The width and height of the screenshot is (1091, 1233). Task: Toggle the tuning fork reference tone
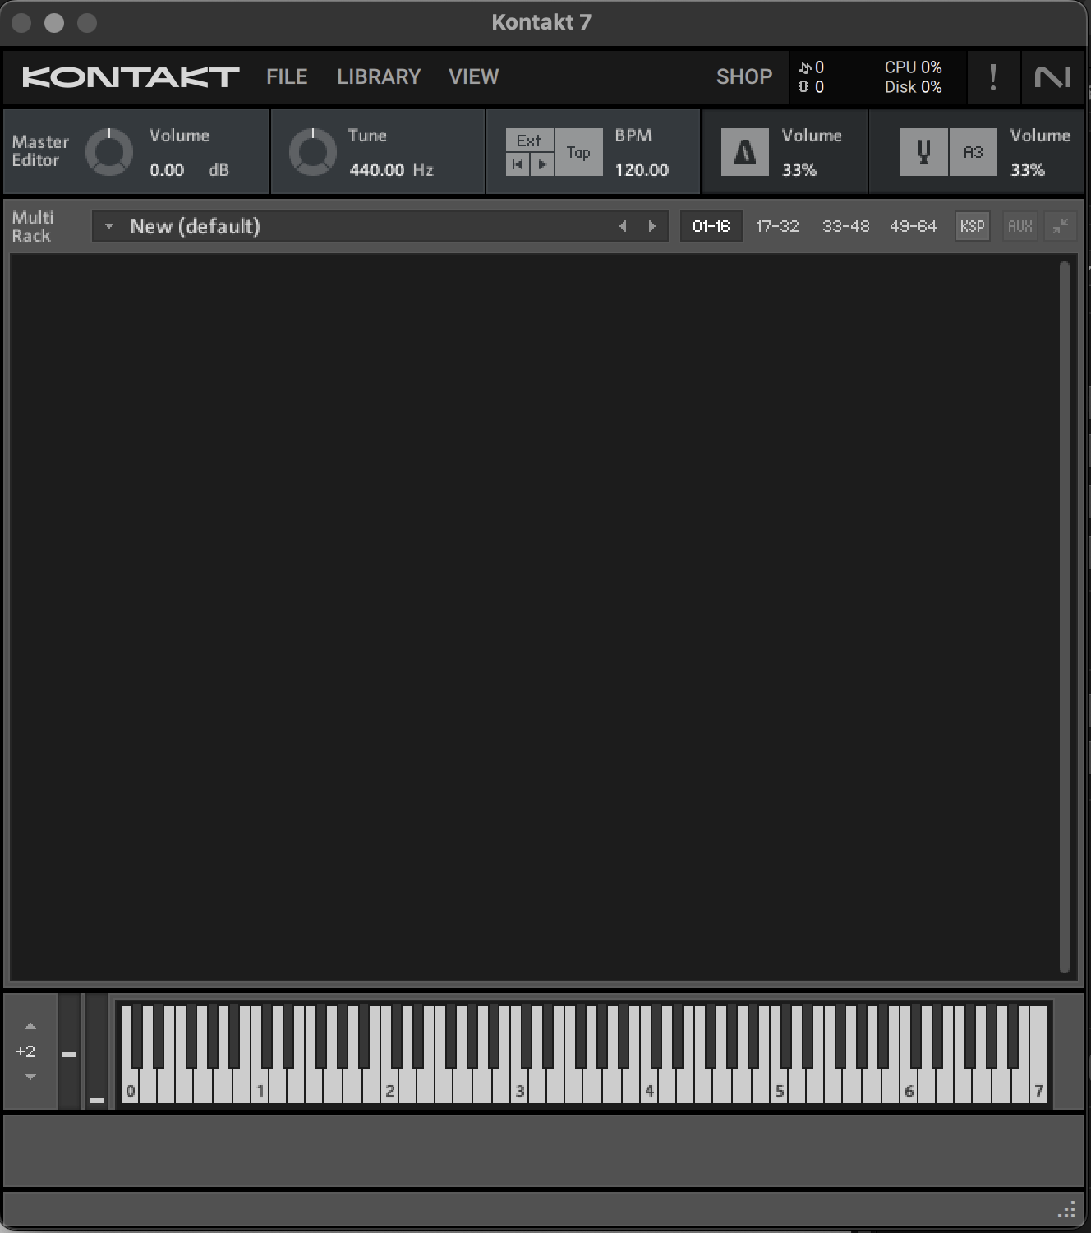coord(924,152)
